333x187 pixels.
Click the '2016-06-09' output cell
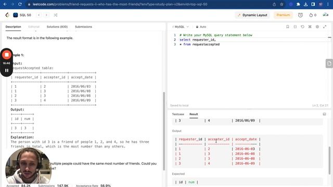pos(245,164)
